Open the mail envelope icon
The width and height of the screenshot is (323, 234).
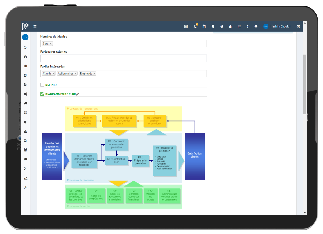tap(186, 26)
